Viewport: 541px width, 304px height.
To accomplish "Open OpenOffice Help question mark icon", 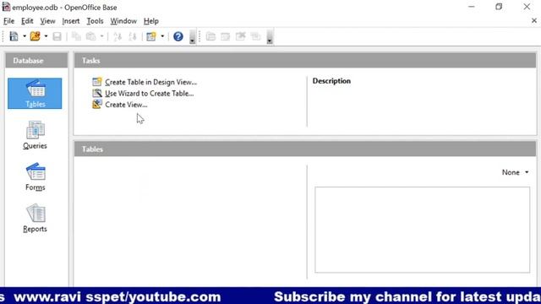I will tap(178, 36).
